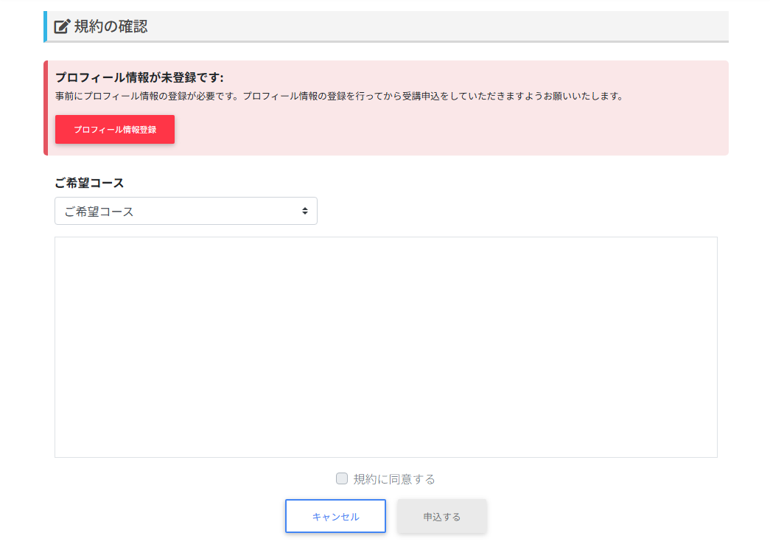This screenshot has width=770, height=547.
Task: Open the ご希望コース course dropdown
Action: pyautogui.click(x=186, y=211)
